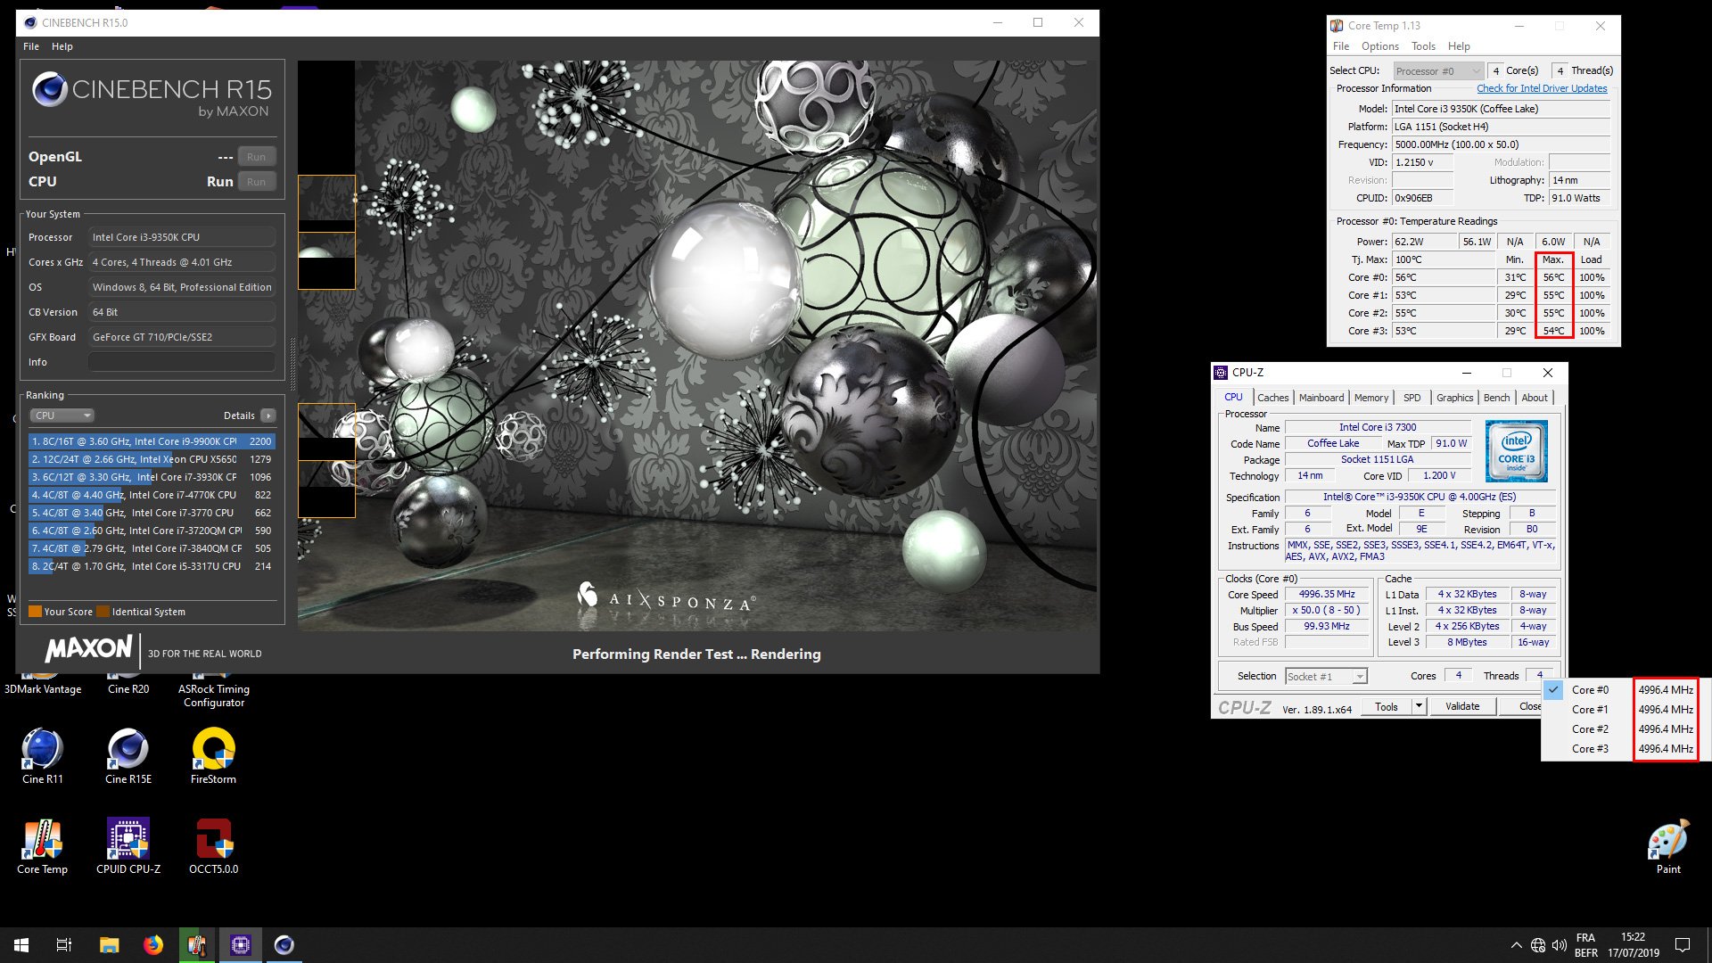Click the Info input field in Cinebench

tap(181, 362)
